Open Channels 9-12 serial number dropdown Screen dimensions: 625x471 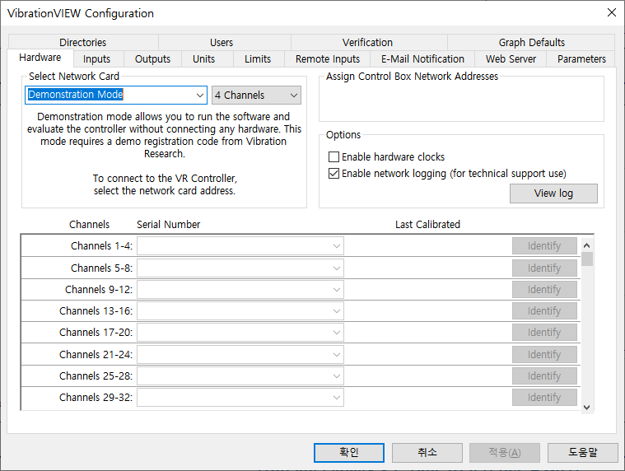(240, 290)
